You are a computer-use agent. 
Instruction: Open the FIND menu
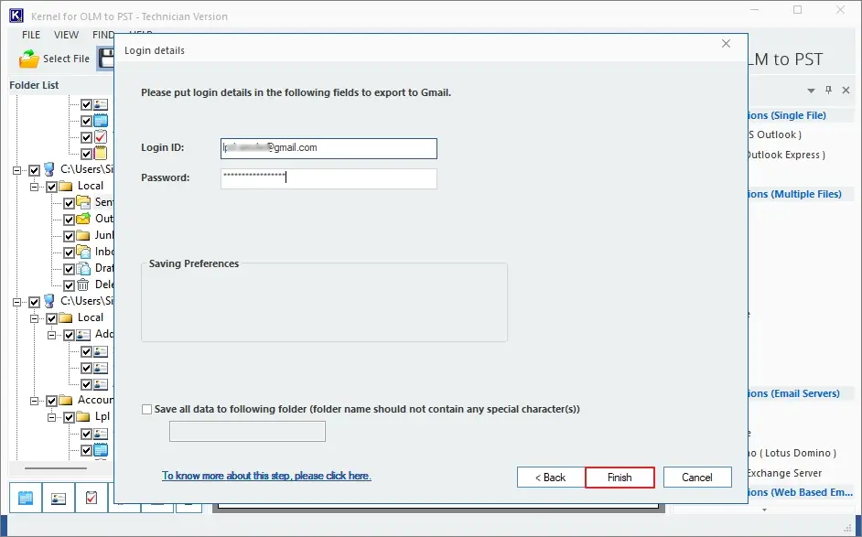(x=103, y=35)
